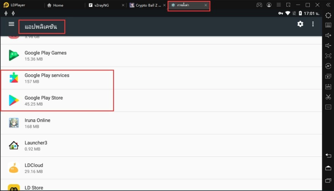
Task: Select Google Play services puzzle icon
Action: pyautogui.click(x=14, y=78)
